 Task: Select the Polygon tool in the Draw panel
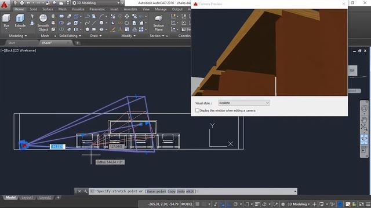click(x=88, y=29)
